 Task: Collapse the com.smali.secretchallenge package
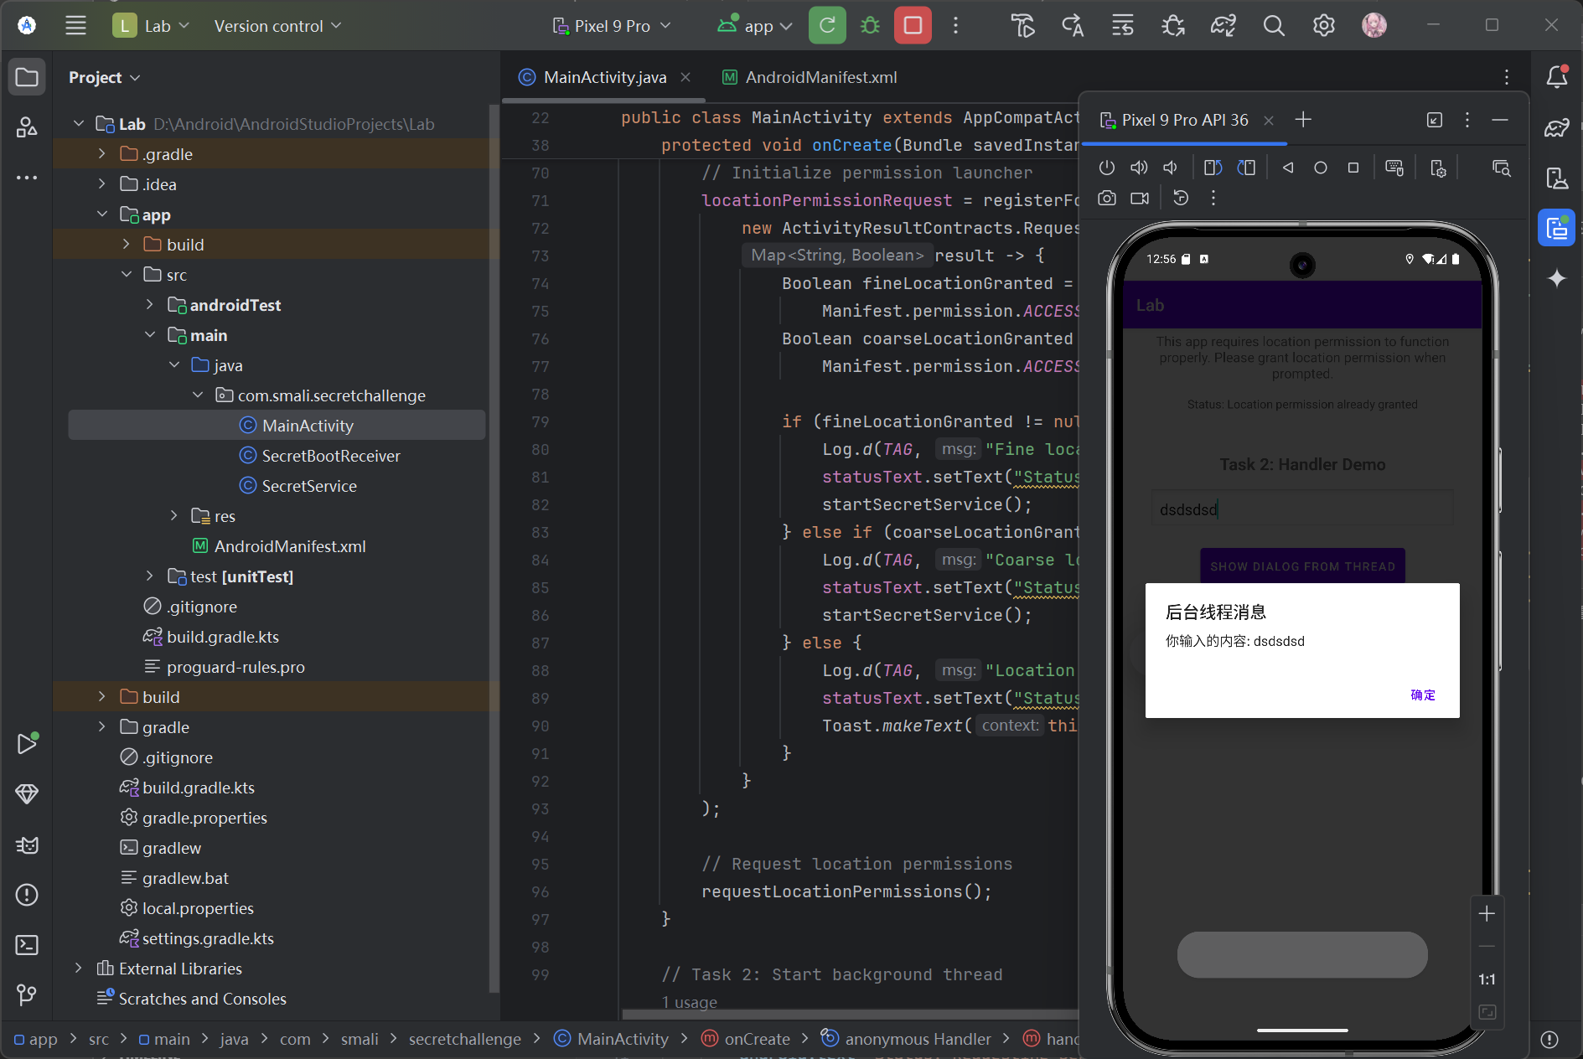coord(198,395)
